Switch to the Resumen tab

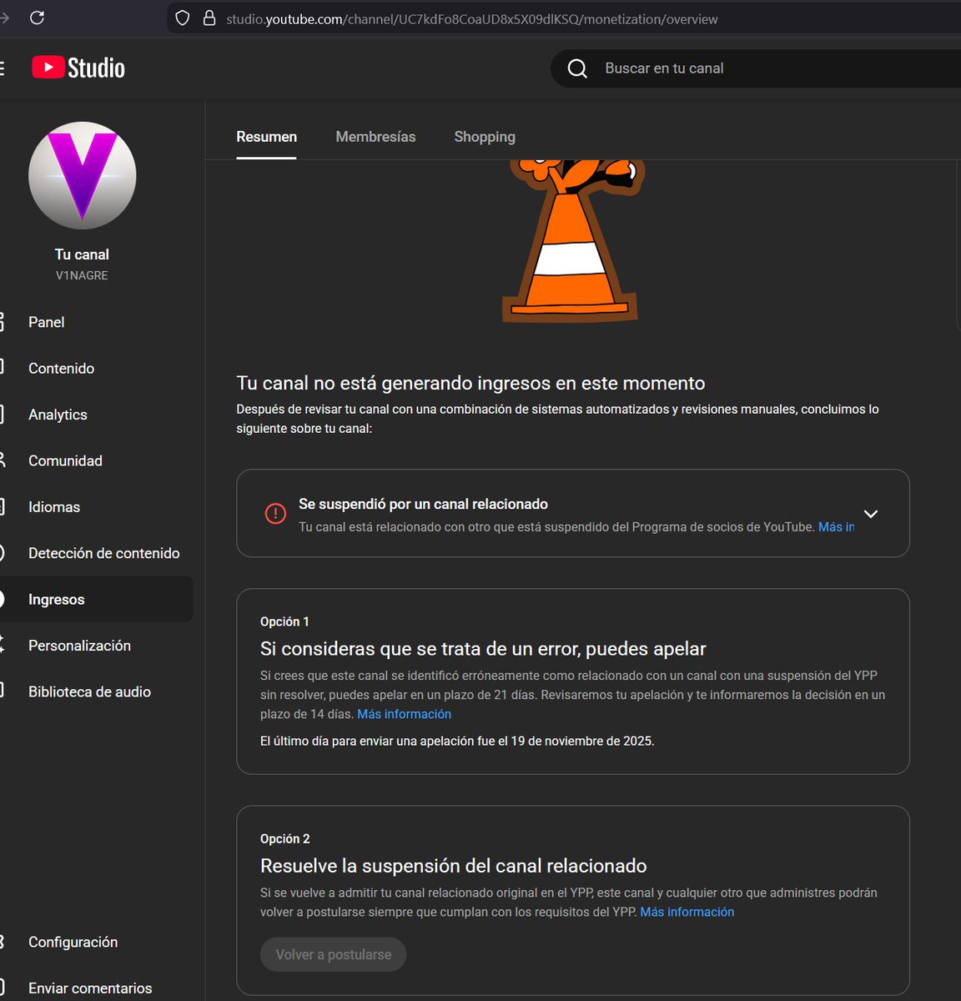(x=266, y=137)
